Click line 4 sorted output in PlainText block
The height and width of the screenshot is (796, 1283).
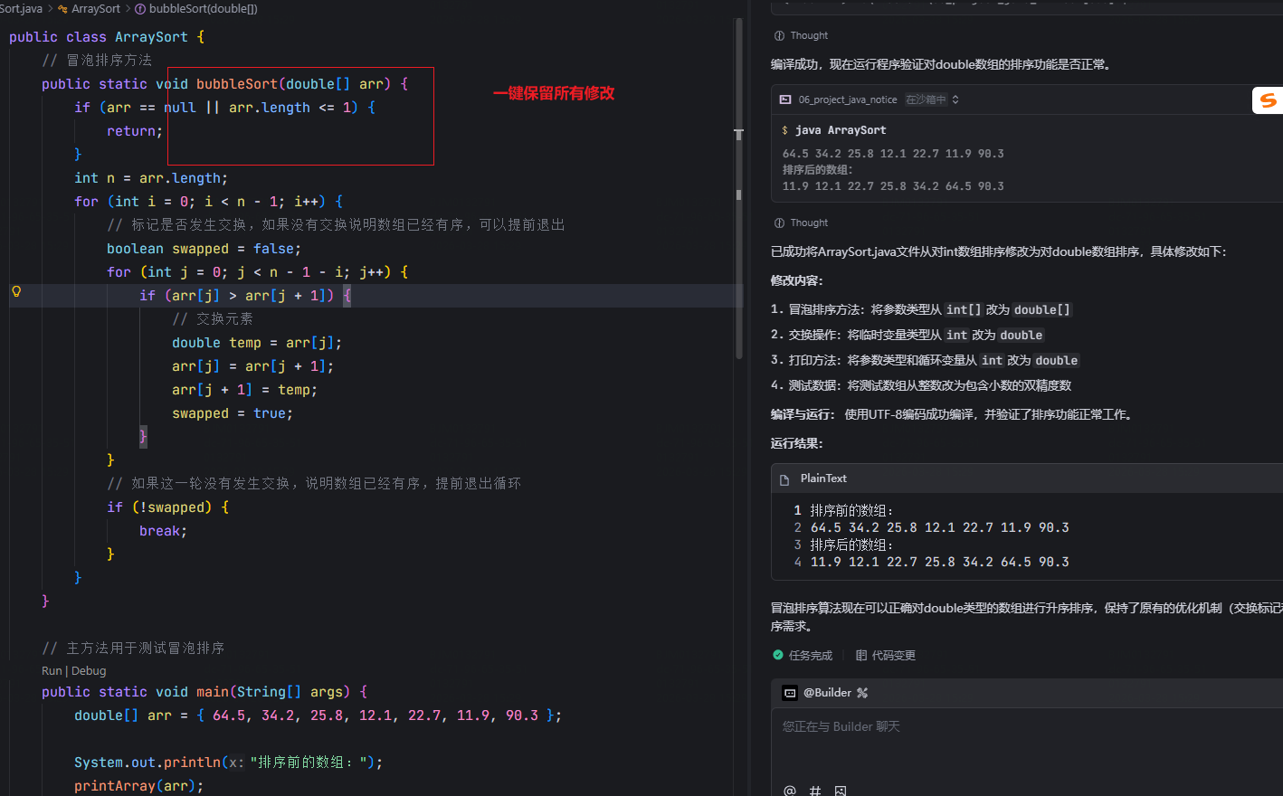click(939, 562)
